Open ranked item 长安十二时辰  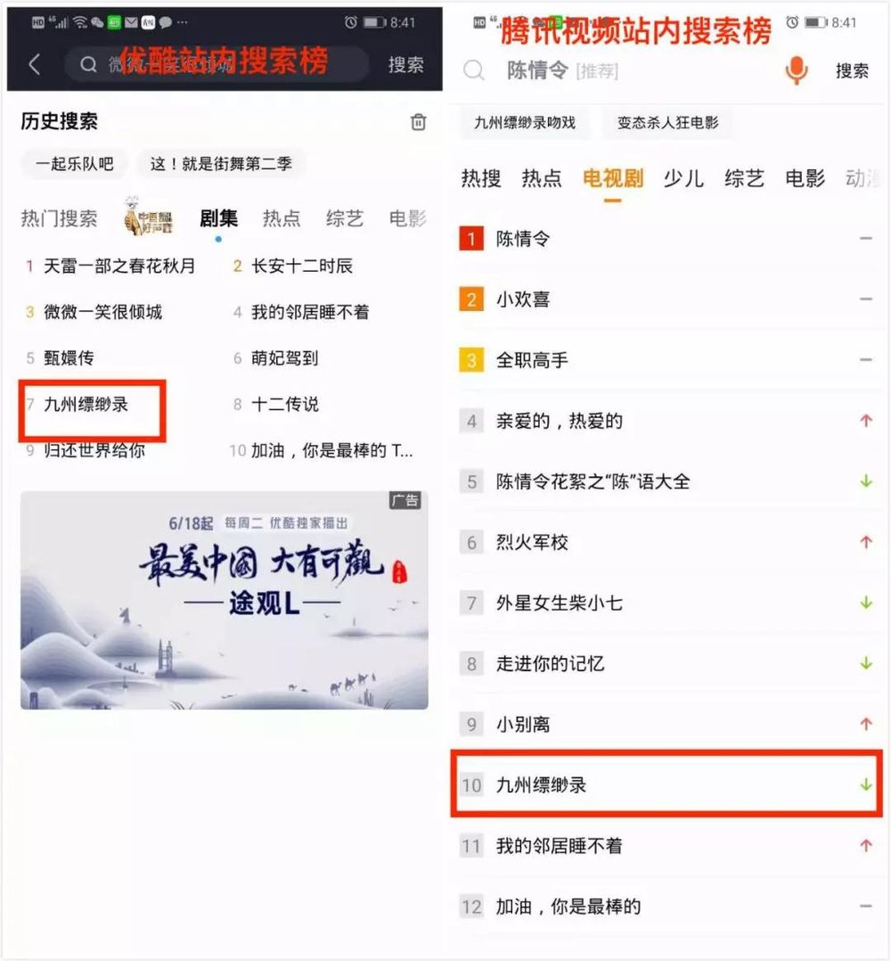[x=293, y=266]
